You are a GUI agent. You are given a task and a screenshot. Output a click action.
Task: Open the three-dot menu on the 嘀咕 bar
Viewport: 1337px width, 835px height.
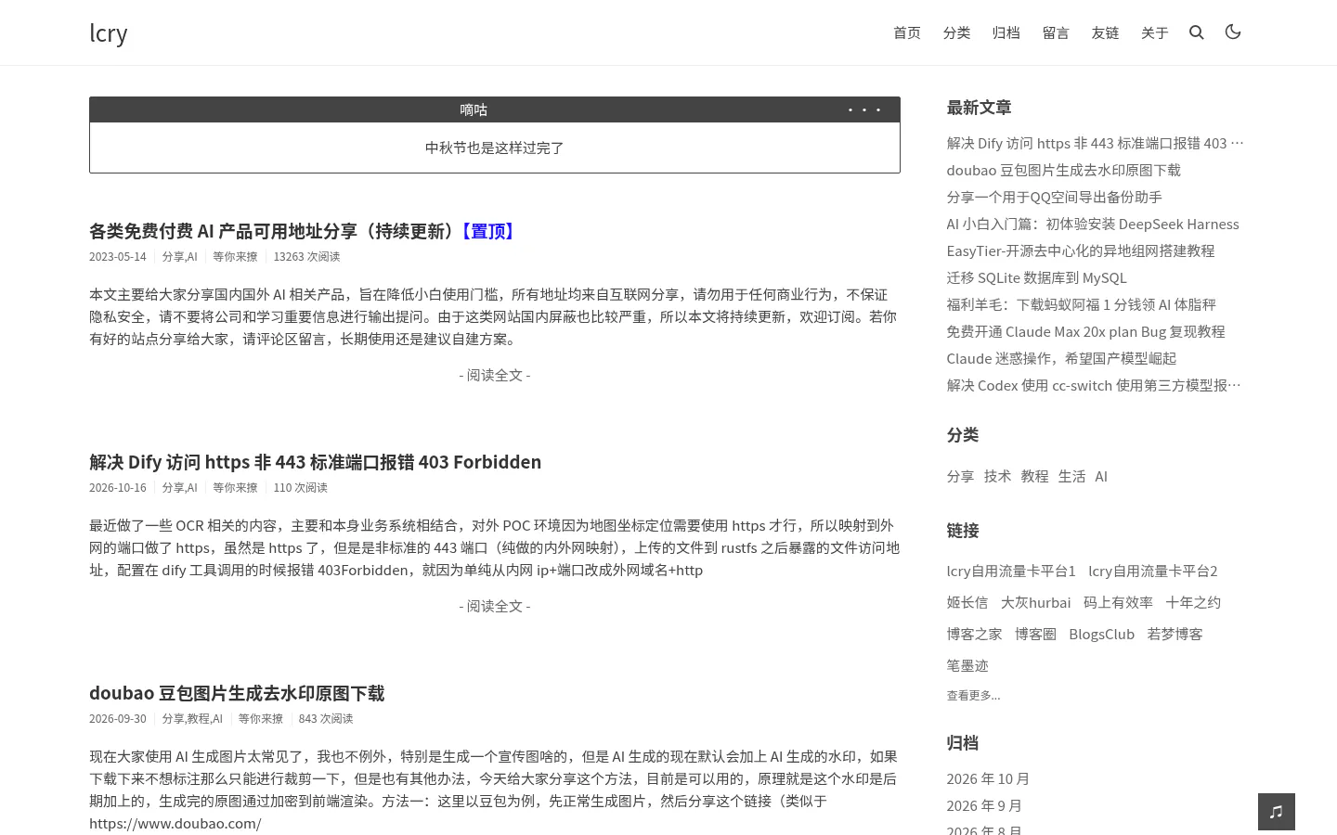(864, 109)
